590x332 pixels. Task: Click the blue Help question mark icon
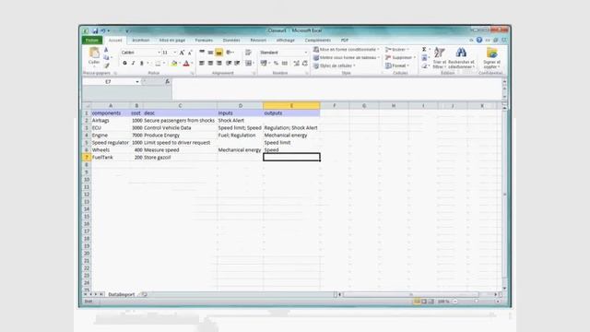tap(479, 40)
